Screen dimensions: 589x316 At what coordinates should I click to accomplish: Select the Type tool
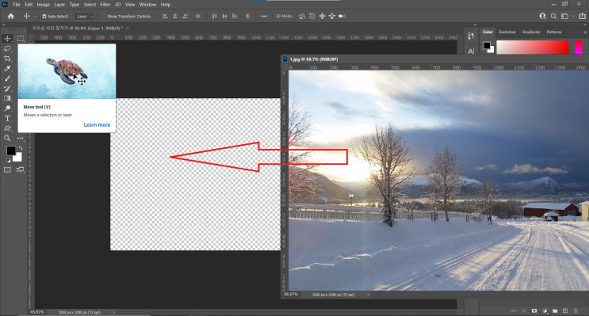tap(7, 118)
